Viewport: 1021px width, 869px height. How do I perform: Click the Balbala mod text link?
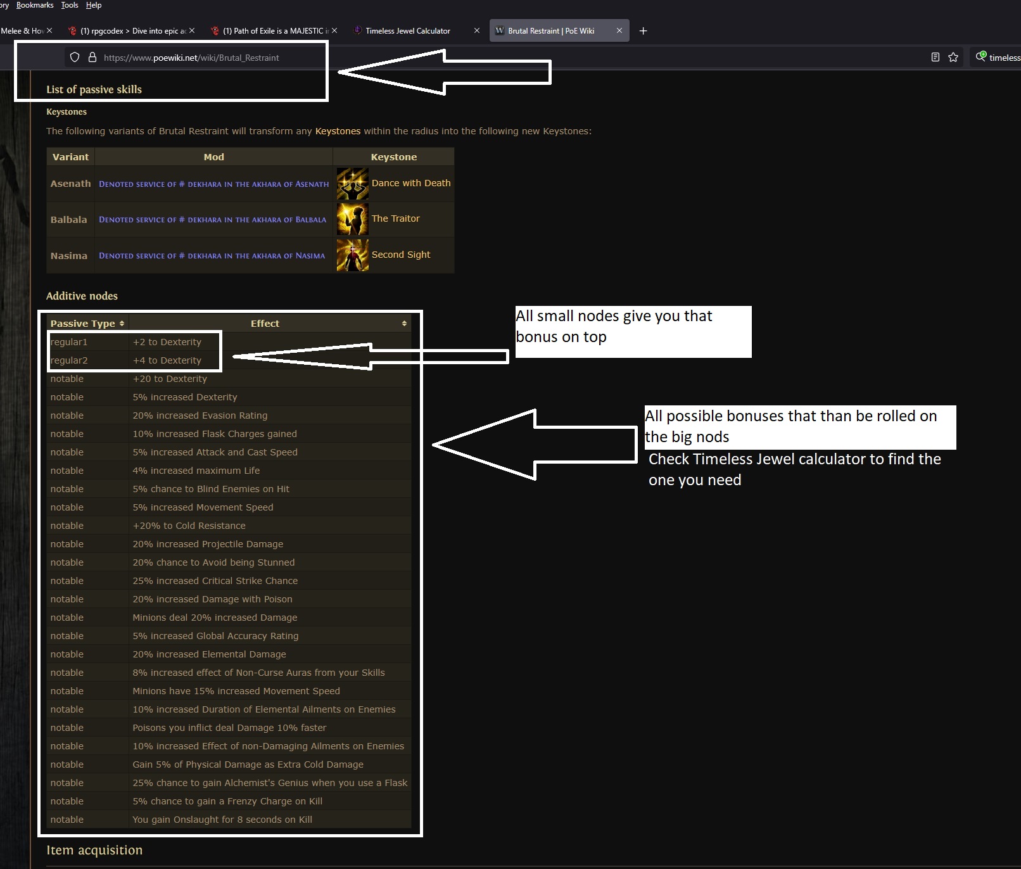coord(213,220)
